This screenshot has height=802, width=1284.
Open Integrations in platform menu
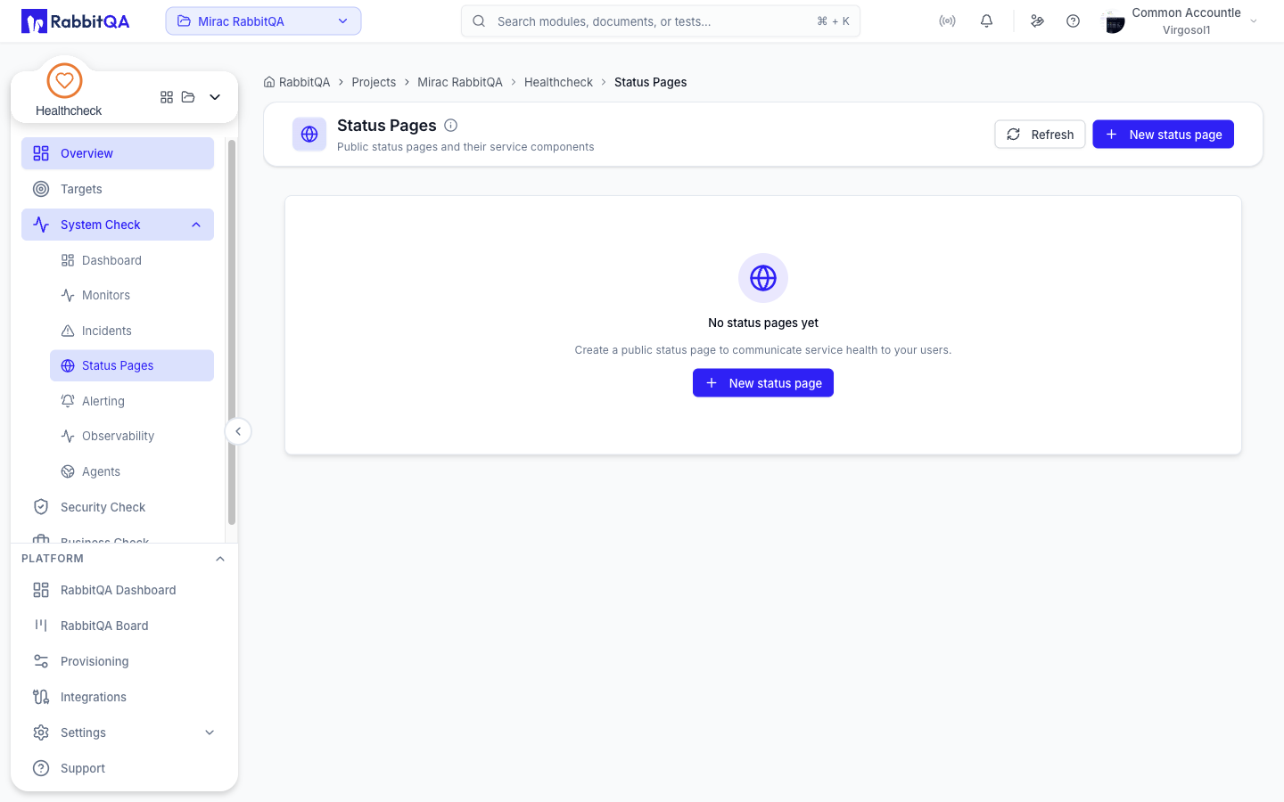(x=124, y=697)
